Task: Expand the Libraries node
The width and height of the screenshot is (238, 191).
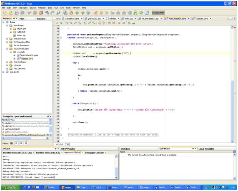Action: click(7, 65)
